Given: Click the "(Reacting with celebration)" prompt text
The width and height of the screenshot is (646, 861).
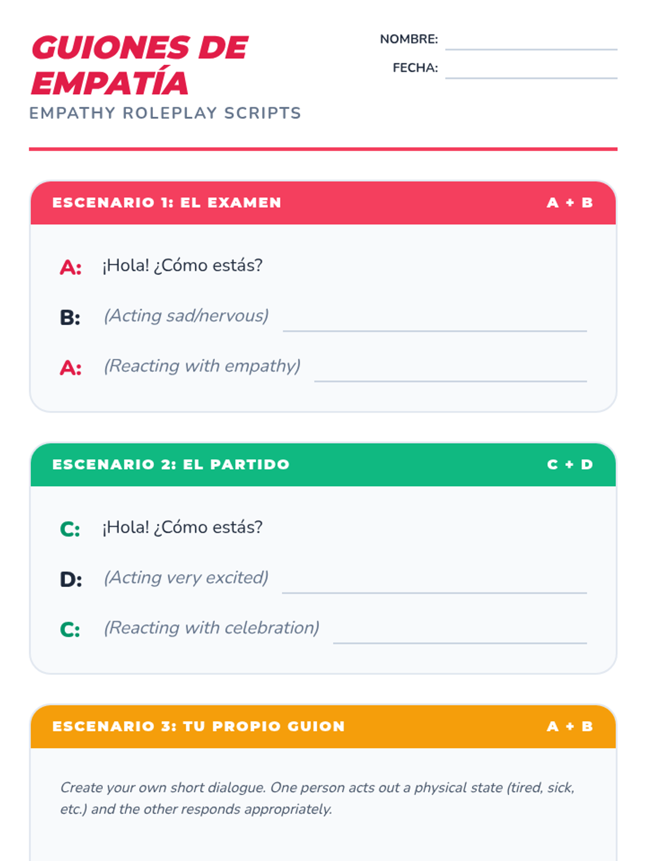Looking at the screenshot, I should [212, 628].
